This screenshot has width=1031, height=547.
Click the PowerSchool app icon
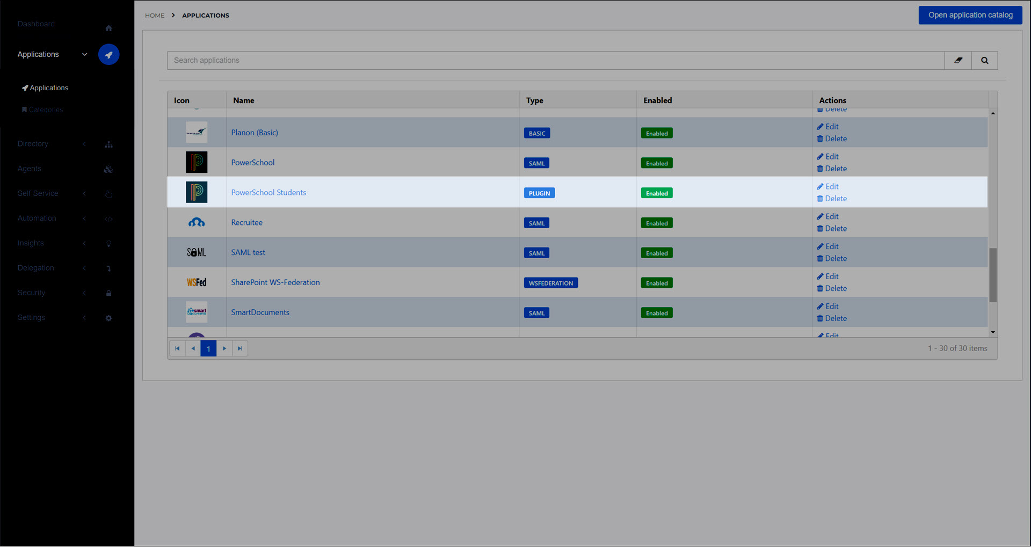point(197,162)
